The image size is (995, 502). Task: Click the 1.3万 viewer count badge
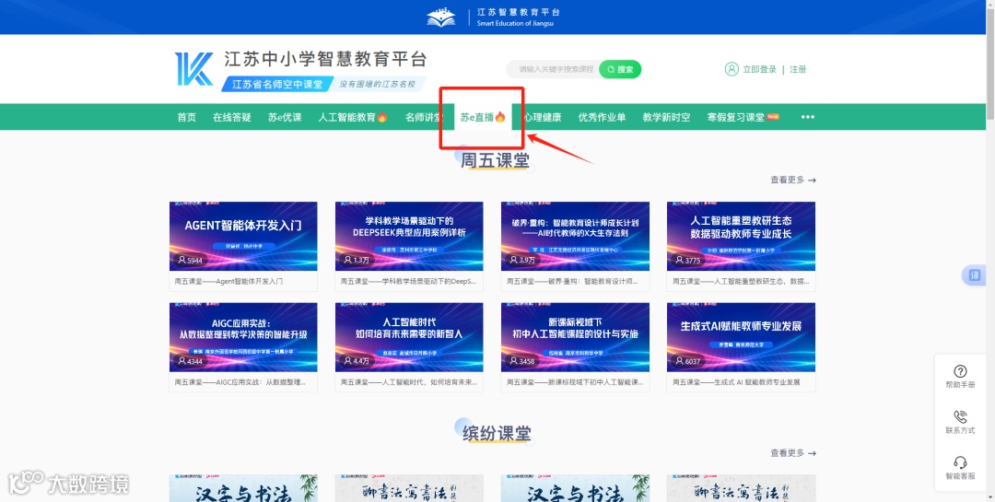357,260
